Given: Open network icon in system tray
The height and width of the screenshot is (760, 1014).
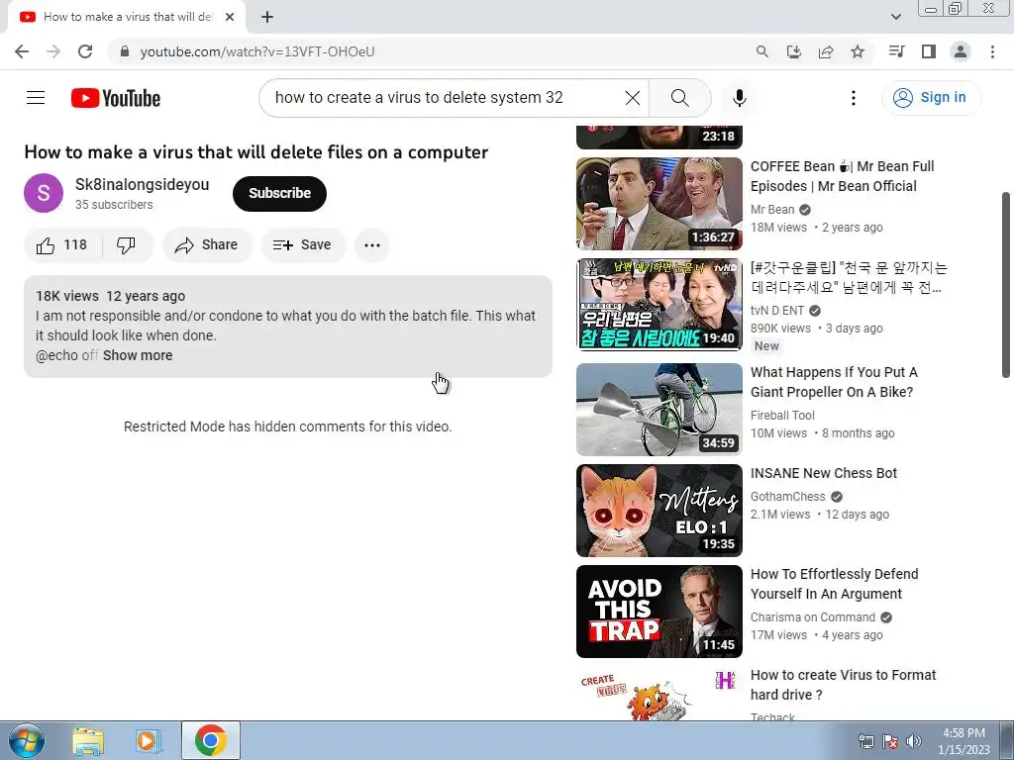Looking at the screenshot, I should [865, 741].
